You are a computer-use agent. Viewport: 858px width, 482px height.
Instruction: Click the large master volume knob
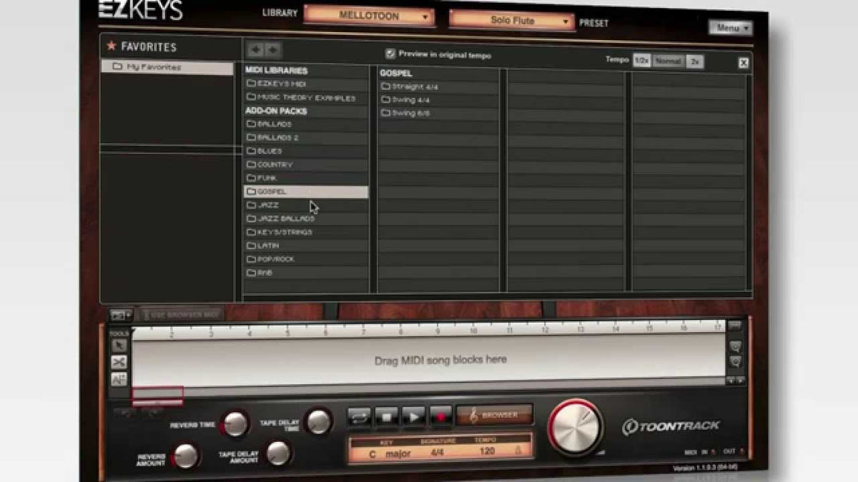576,426
